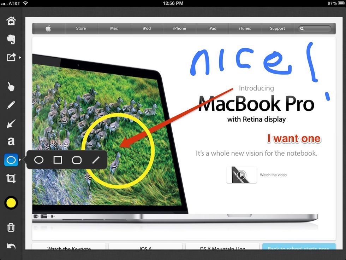Tap the Trash delete icon

[x=11, y=227]
